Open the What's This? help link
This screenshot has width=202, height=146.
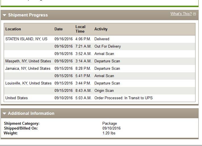pyautogui.click(x=181, y=14)
